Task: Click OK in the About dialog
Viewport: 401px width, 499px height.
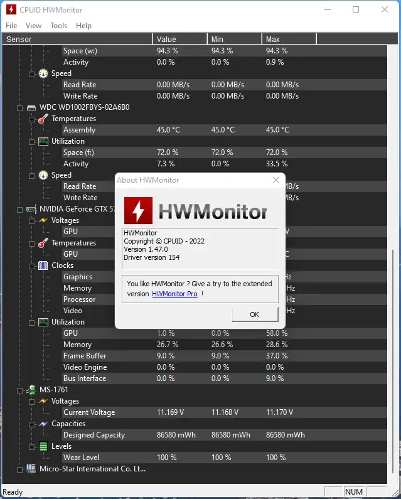Action: [255, 314]
